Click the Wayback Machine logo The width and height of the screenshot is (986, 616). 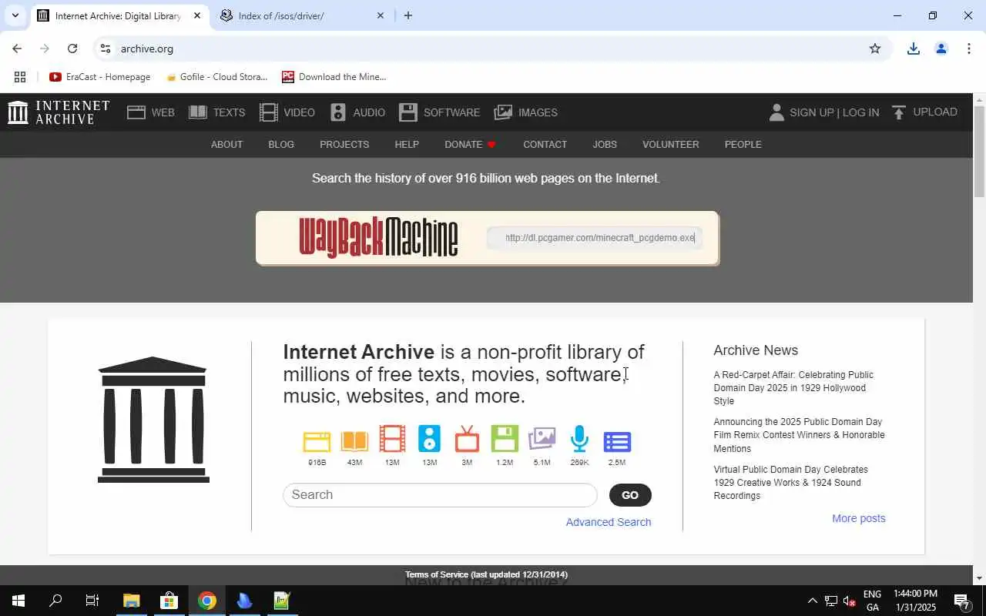point(378,237)
